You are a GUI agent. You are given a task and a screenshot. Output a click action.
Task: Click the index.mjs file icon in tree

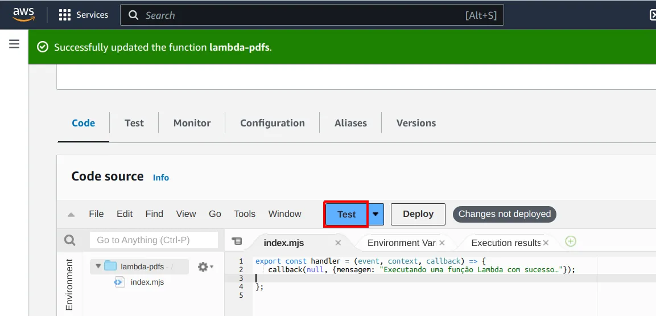click(x=119, y=282)
